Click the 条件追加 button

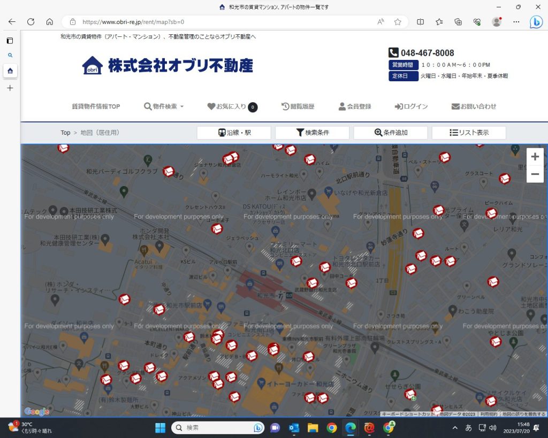click(x=390, y=133)
